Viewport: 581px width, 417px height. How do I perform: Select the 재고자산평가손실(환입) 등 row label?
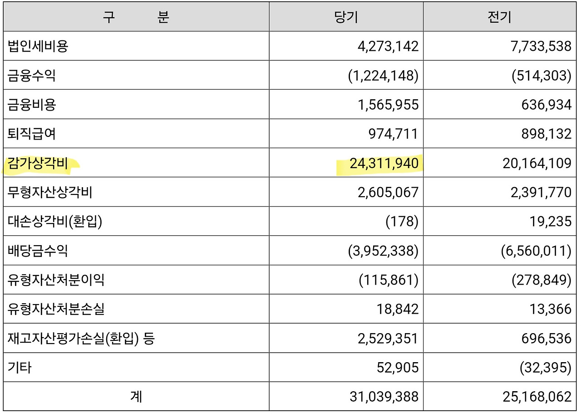point(81,339)
